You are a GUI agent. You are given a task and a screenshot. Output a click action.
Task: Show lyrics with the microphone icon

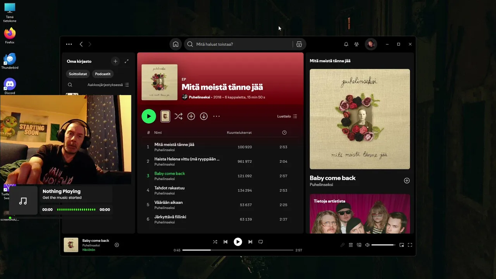click(343, 245)
